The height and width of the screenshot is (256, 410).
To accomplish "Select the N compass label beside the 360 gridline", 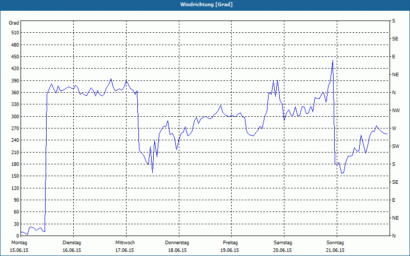I will pyautogui.click(x=394, y=93).
